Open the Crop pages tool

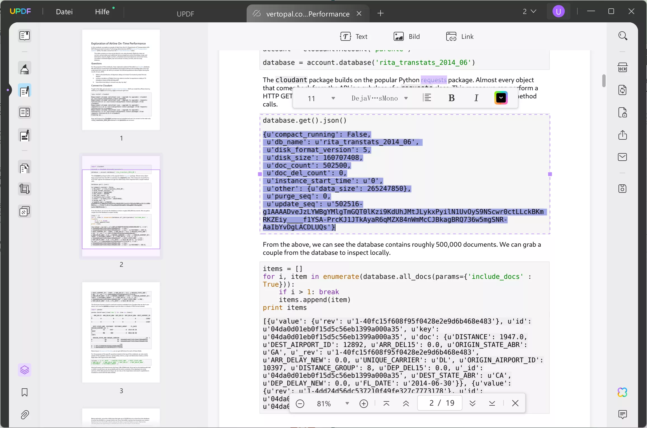[25, 189]
